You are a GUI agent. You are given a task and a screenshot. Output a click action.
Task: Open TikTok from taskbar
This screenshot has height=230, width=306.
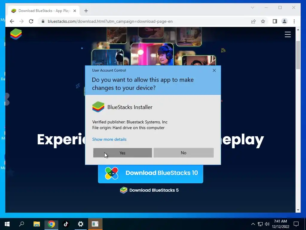pos(66,224)
